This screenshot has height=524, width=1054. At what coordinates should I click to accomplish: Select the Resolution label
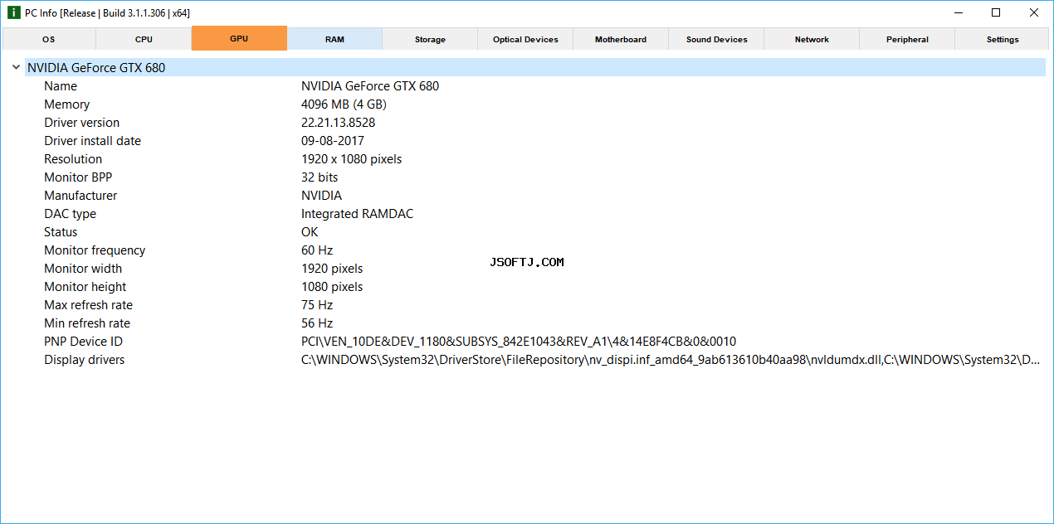pos(73,159)
